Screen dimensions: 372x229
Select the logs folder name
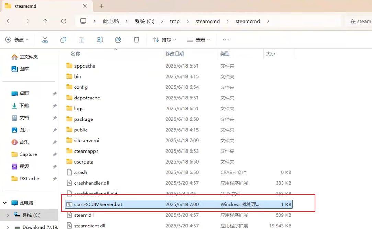click(x=79, y=108)
